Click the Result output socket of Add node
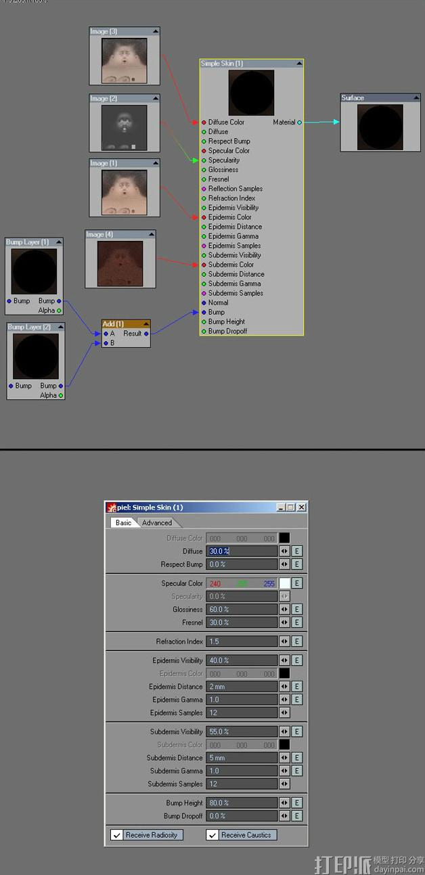 146,333
